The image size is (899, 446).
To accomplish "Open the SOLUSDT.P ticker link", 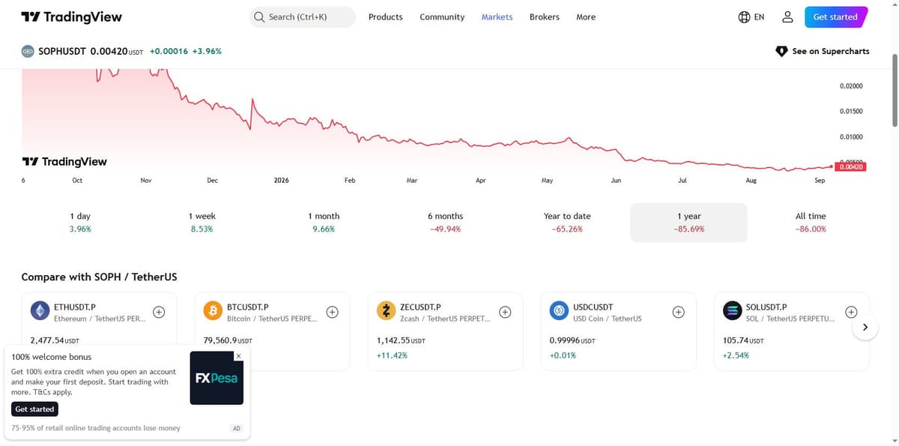I will (766, 307).
